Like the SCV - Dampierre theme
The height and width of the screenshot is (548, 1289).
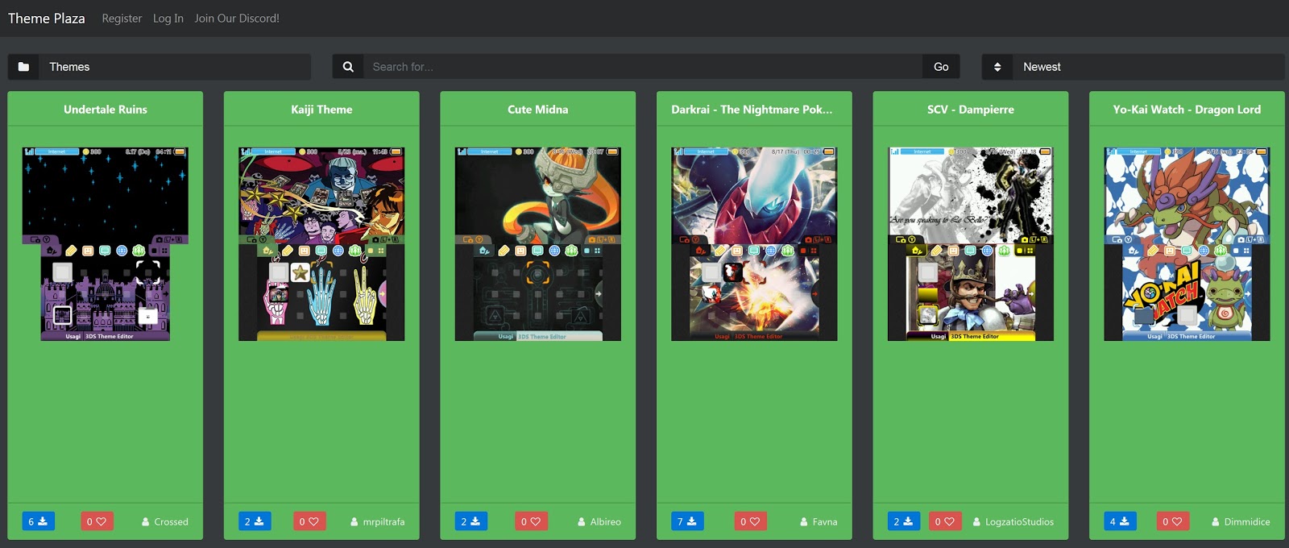coord(945,521)
